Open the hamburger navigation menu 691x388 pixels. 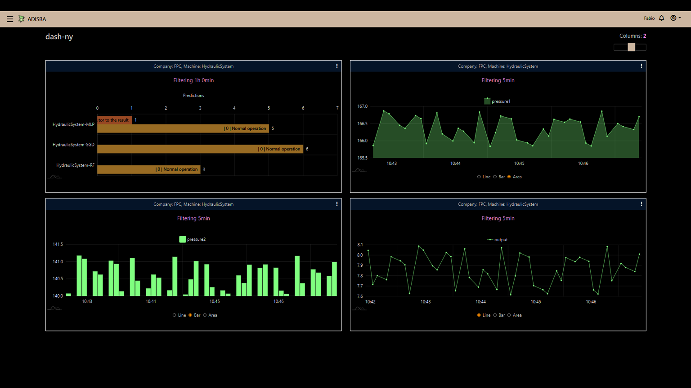pos(10,19)
